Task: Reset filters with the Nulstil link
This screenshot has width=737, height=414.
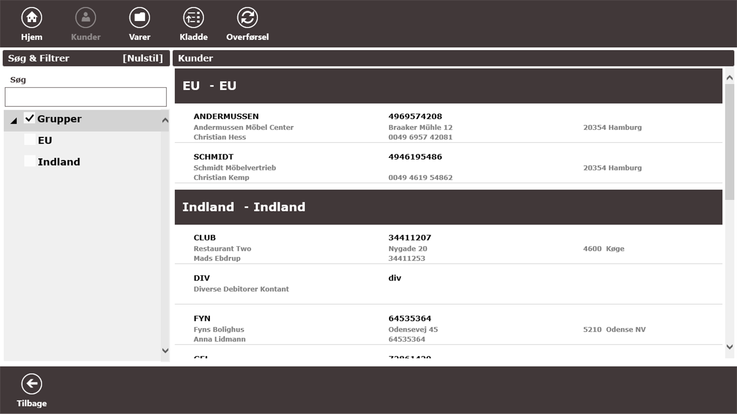Action: pyautogui.click(x=142, y=58)
